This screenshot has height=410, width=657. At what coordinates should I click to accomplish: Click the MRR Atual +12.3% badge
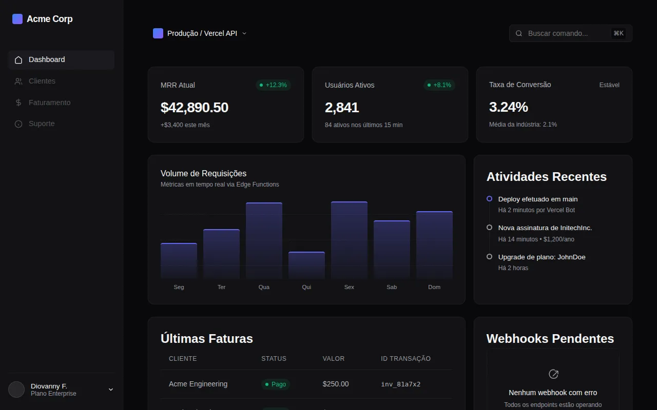click(274, 85)
